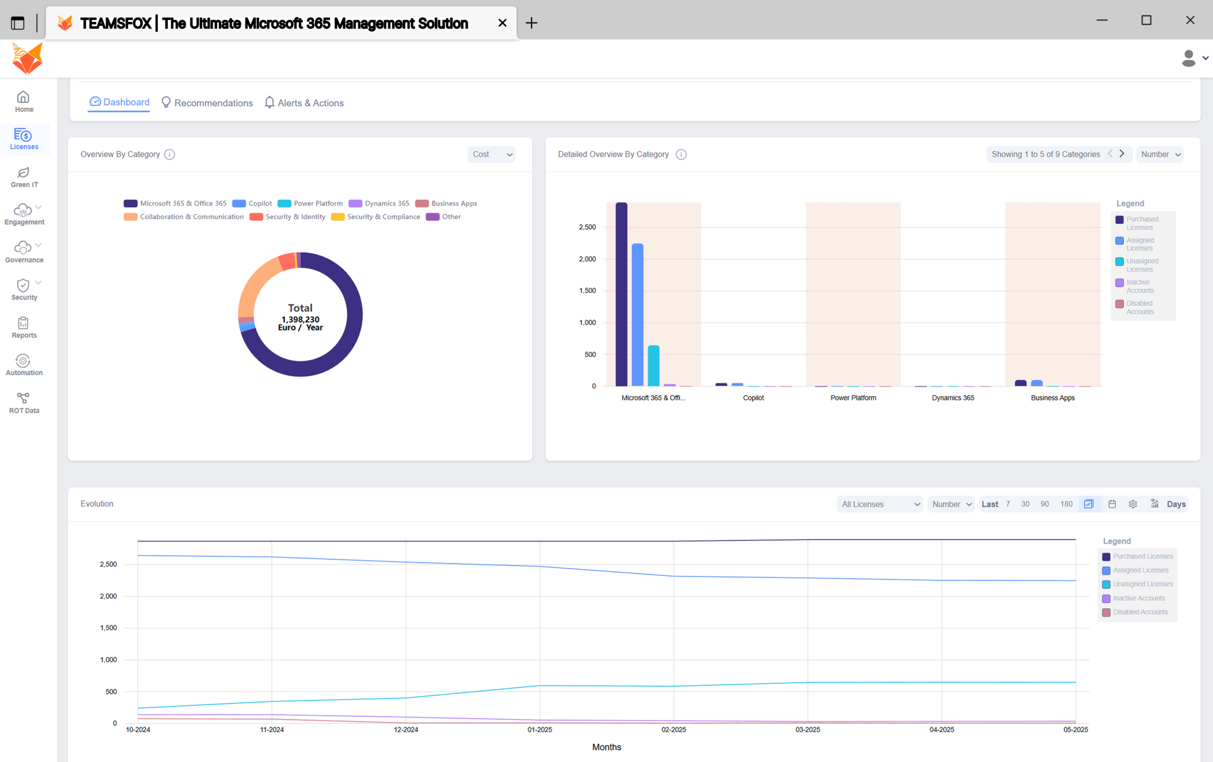Open Evolution chart settings via gear icon
1213x762 pixels.
tap(1133, 503)
